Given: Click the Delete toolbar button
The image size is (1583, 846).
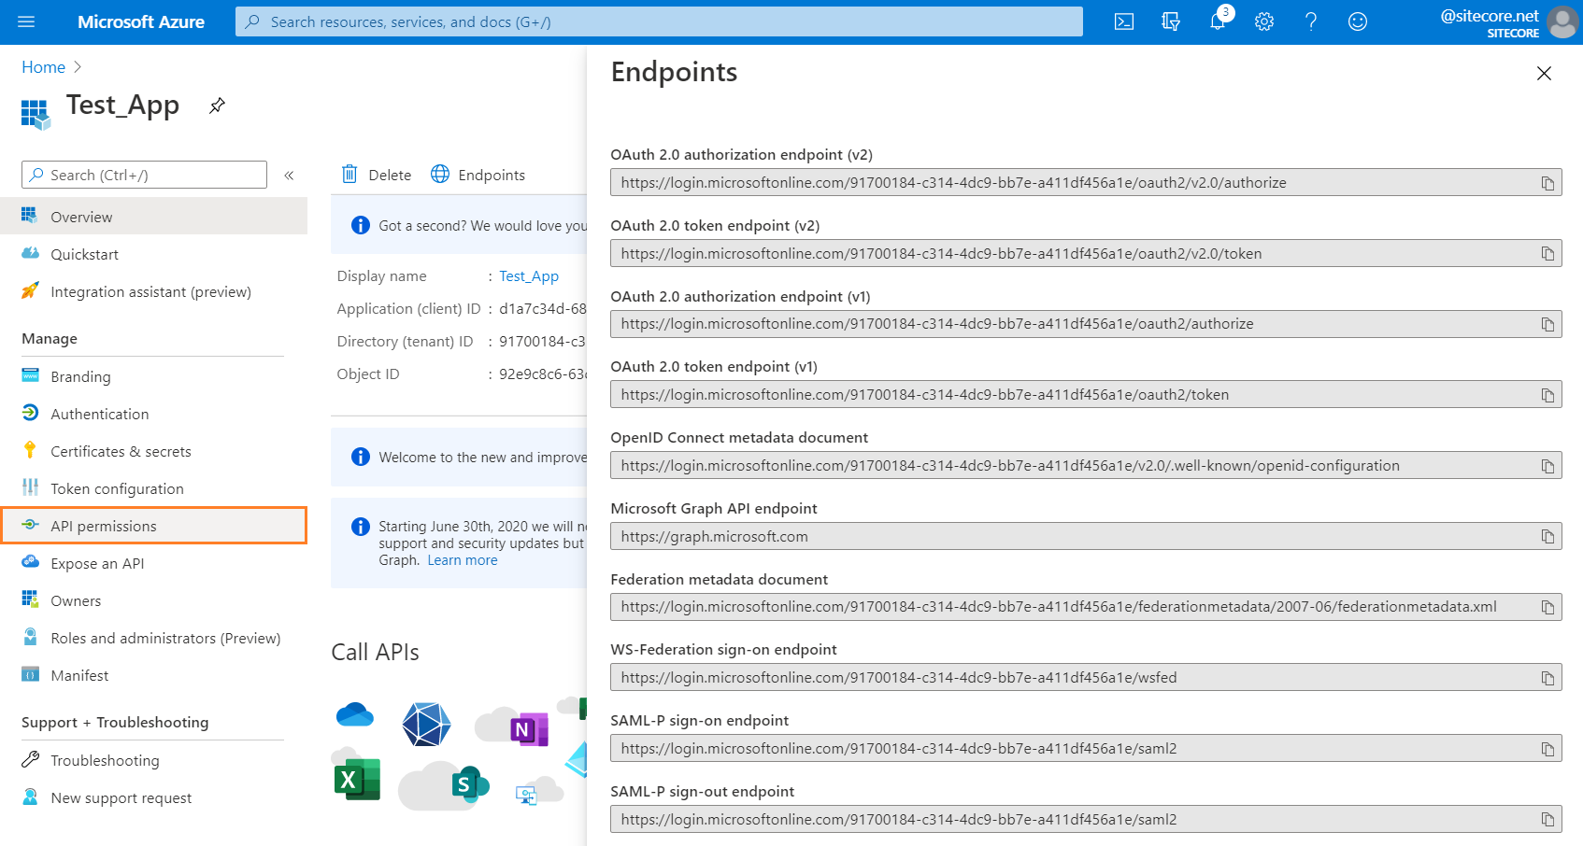Looking at the screenshot, I should point(377,175).
